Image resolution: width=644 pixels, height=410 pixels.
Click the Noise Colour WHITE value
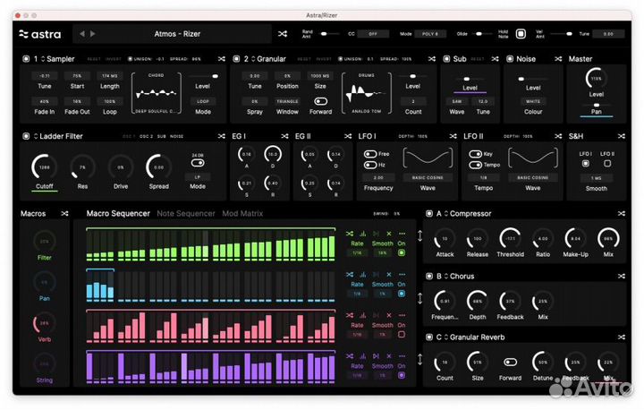[x=533, y=101]
